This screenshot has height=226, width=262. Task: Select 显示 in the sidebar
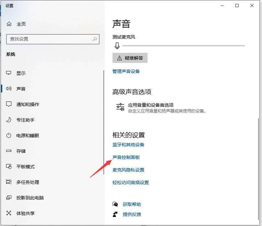click(x=21, y=73)
